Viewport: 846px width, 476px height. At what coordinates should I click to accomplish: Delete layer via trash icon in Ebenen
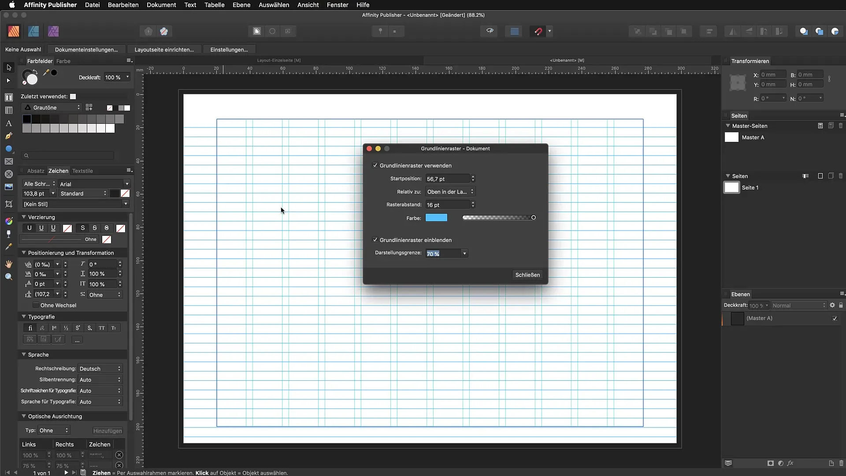click(841, 463)
